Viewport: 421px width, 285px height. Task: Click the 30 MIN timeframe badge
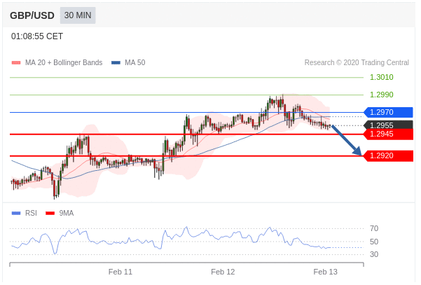click(78, 15)
